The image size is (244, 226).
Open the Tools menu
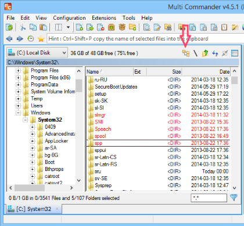point(129,18)
